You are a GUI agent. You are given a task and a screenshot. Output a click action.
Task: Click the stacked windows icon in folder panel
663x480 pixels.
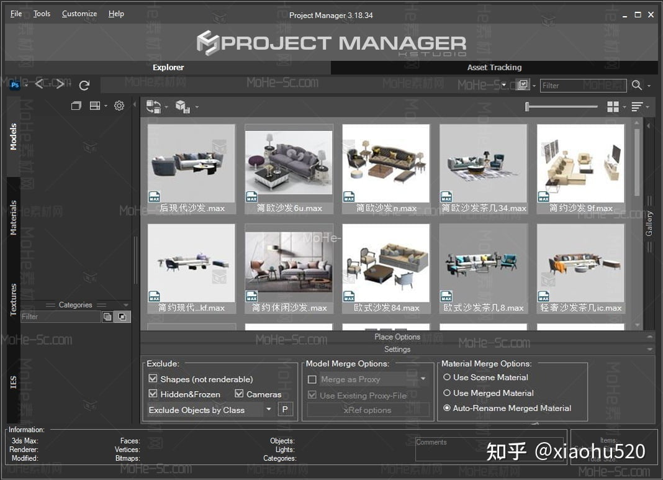[x=76, y=106]
